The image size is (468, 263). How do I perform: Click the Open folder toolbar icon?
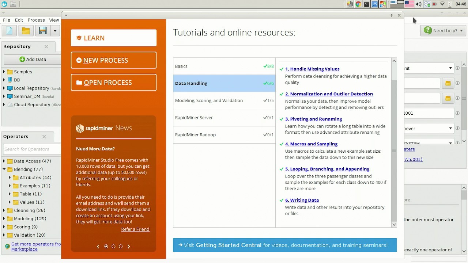click(x=26, y=31)
